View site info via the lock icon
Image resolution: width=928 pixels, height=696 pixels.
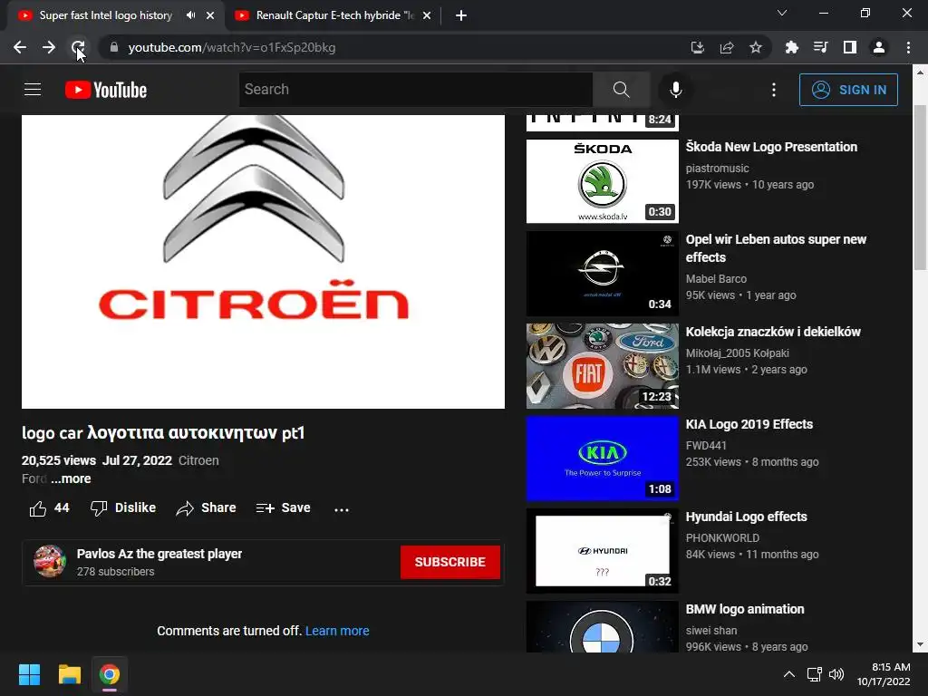(x=114, y=47)
